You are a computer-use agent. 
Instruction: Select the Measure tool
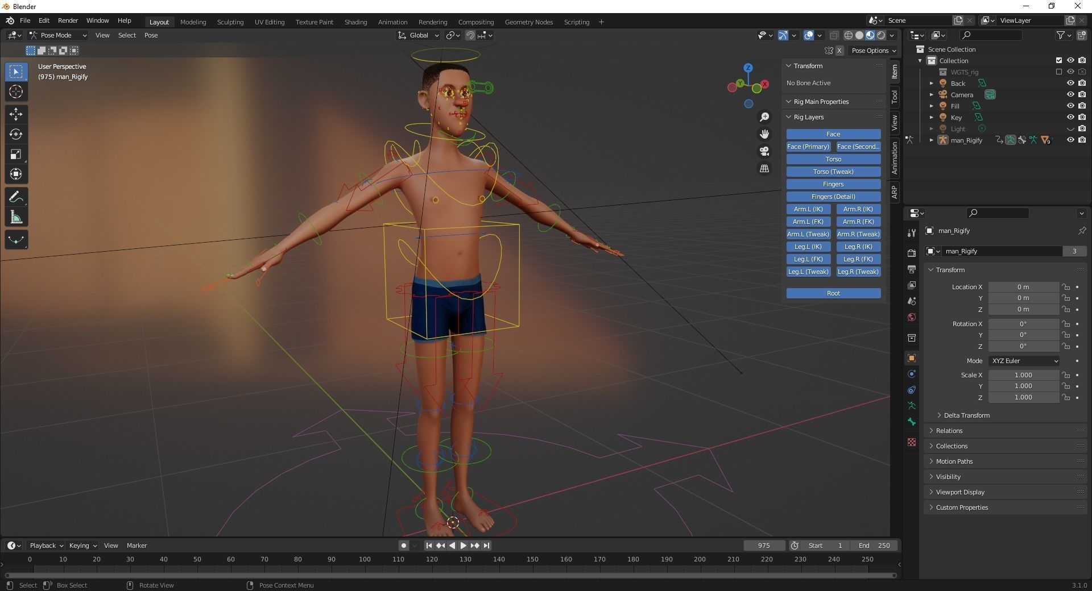coord(16,217)
